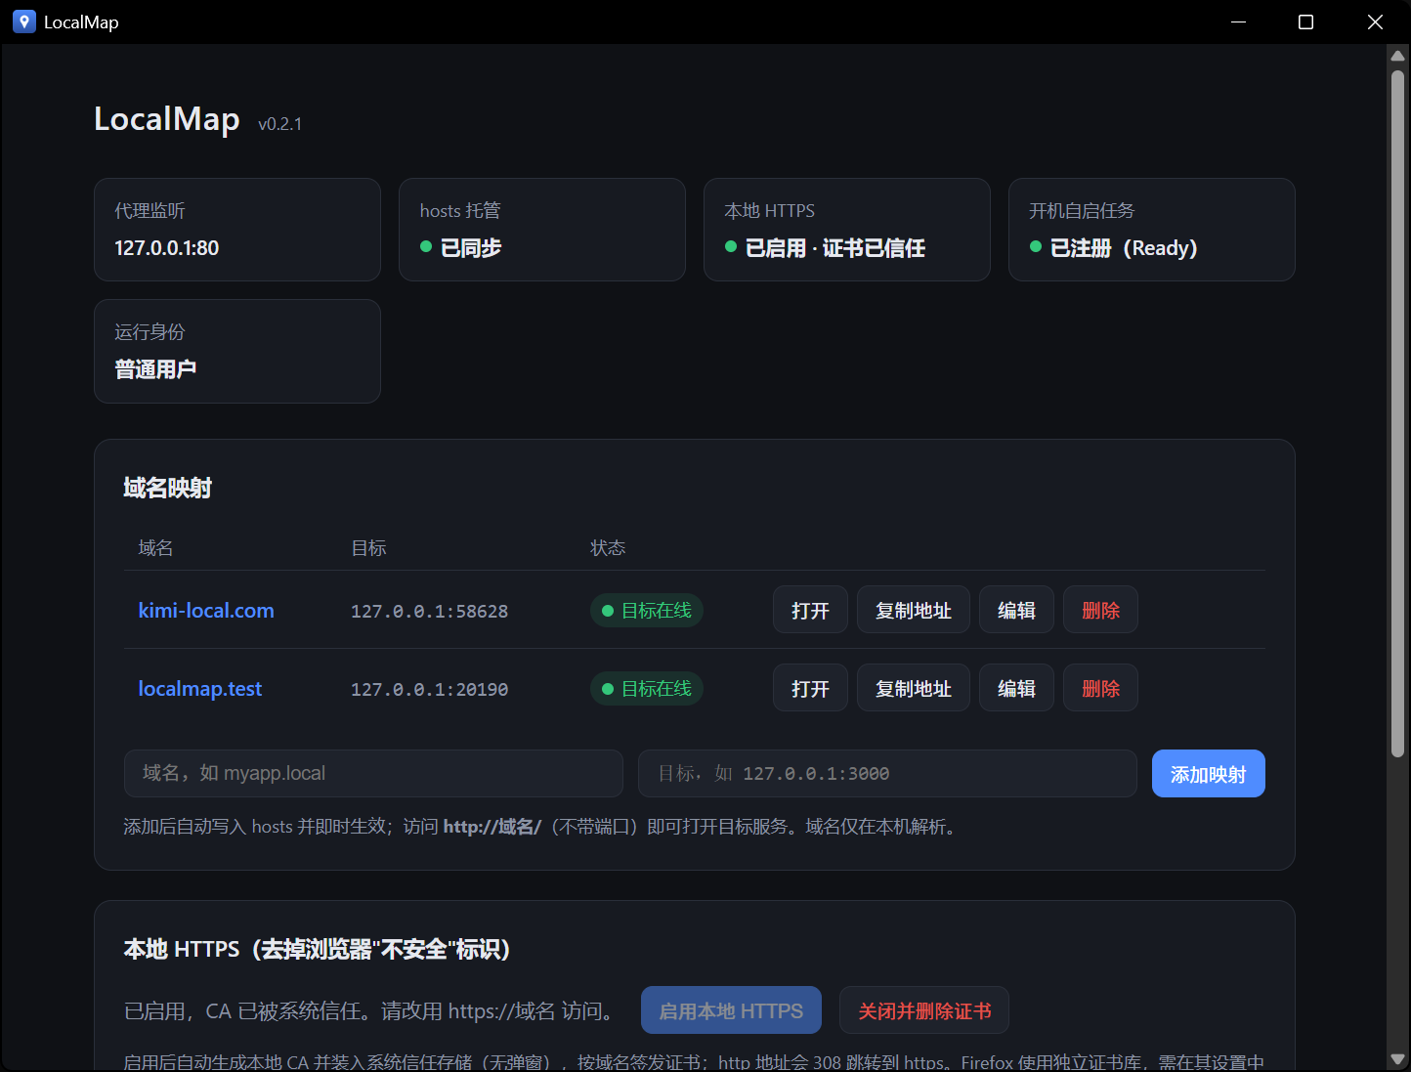Click 打开 button for kimi-local.com
Viewport: 1411px width, 1072px height.
pos(810,610)
